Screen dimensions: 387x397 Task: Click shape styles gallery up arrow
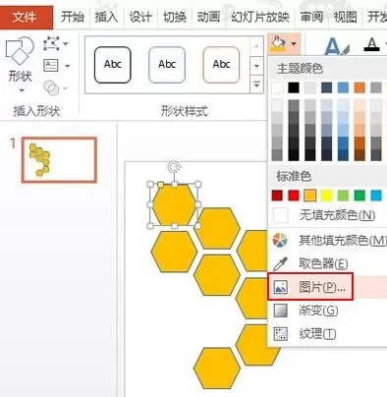[256, 46]
